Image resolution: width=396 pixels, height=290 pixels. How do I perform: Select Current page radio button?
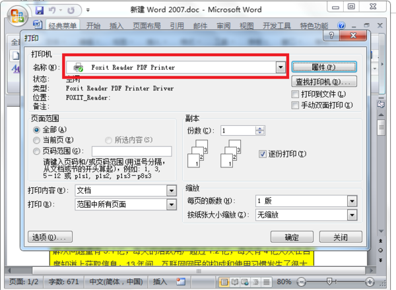point(36,140)
